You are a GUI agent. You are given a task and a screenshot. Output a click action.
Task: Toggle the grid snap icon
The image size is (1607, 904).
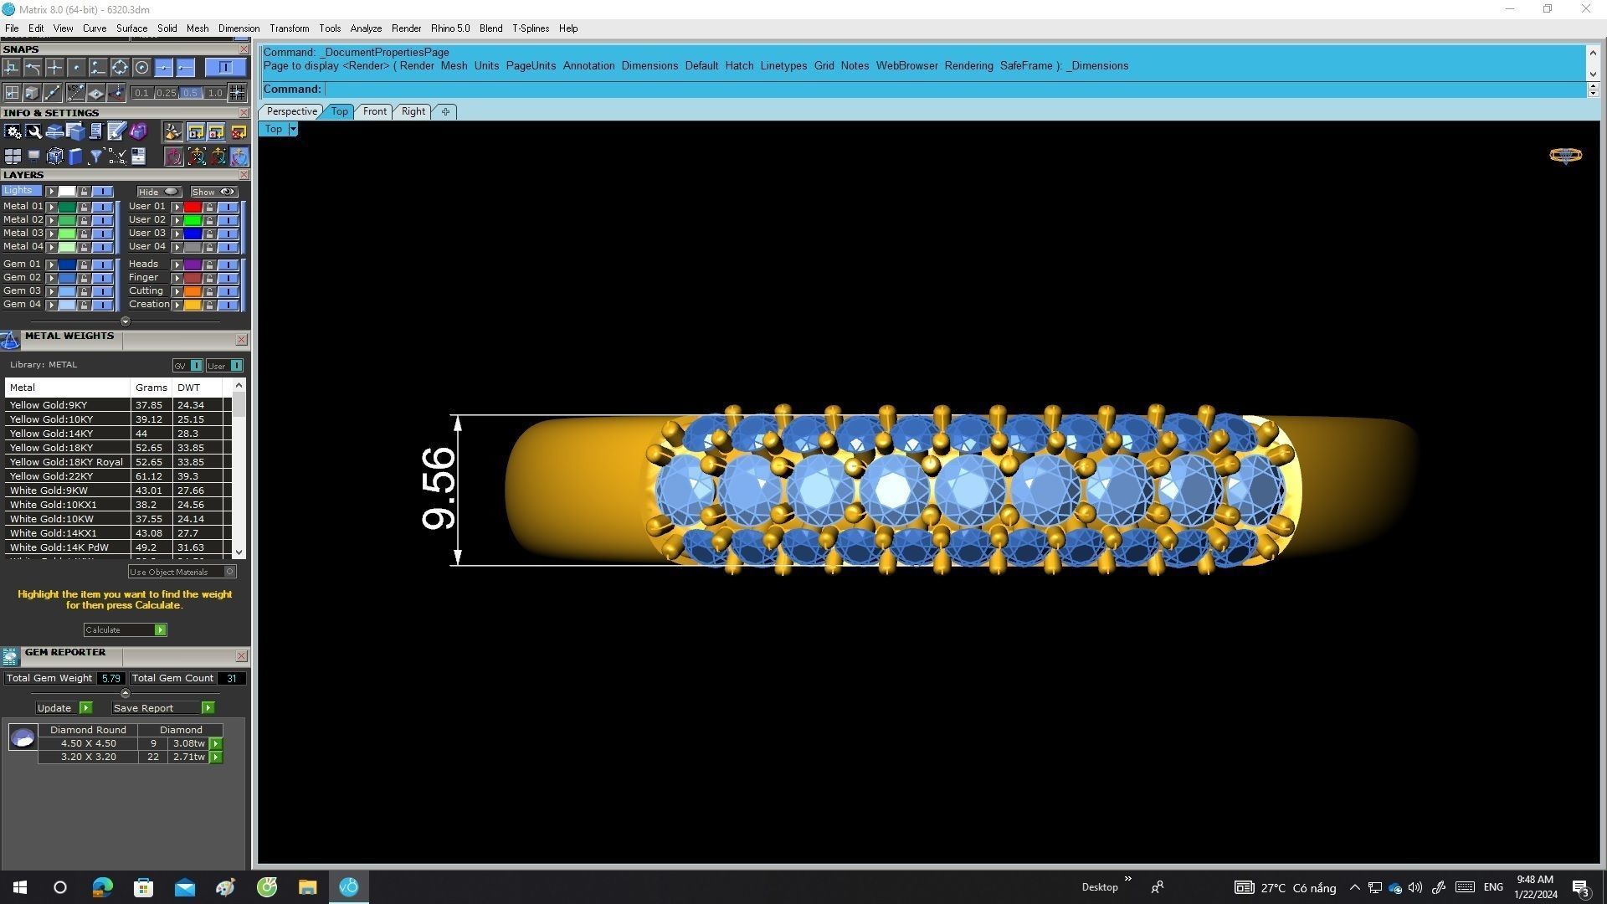[237, 93]
